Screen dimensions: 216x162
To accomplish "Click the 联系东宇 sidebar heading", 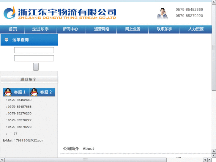I will (29, 80).
